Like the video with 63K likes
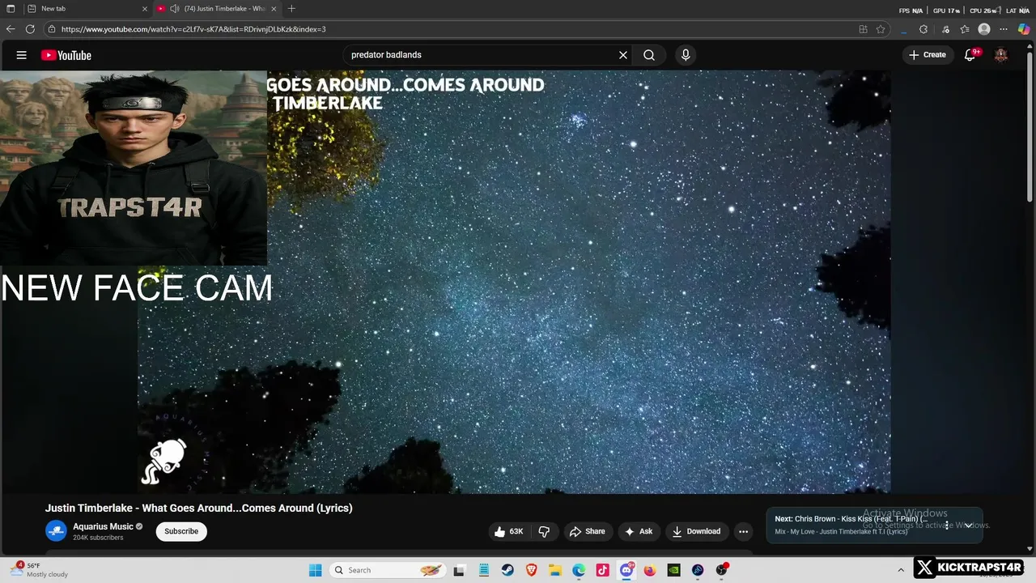This screenshot has height=583, width=1036. [x=509, y=531]
